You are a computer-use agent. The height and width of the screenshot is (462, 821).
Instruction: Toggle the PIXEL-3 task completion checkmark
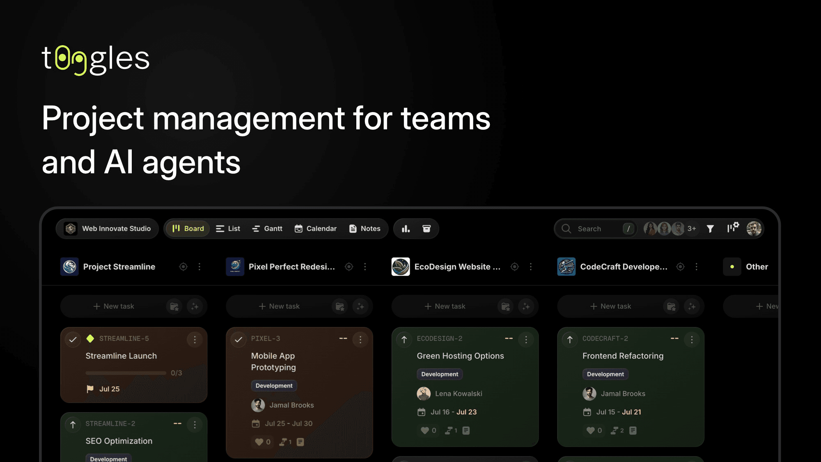[239, 340]
